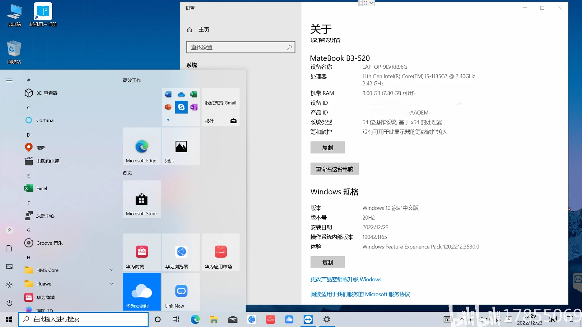Launch the Microsoft Store tile
This screenshot has height=327, width=582.
click(141, 200)
